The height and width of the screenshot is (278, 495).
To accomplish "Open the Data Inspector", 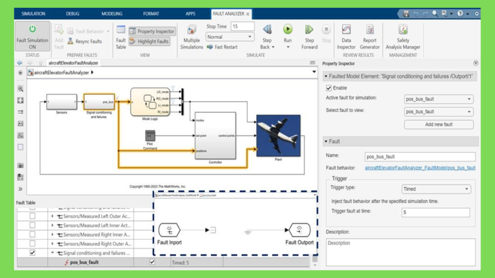I will 346,37.
